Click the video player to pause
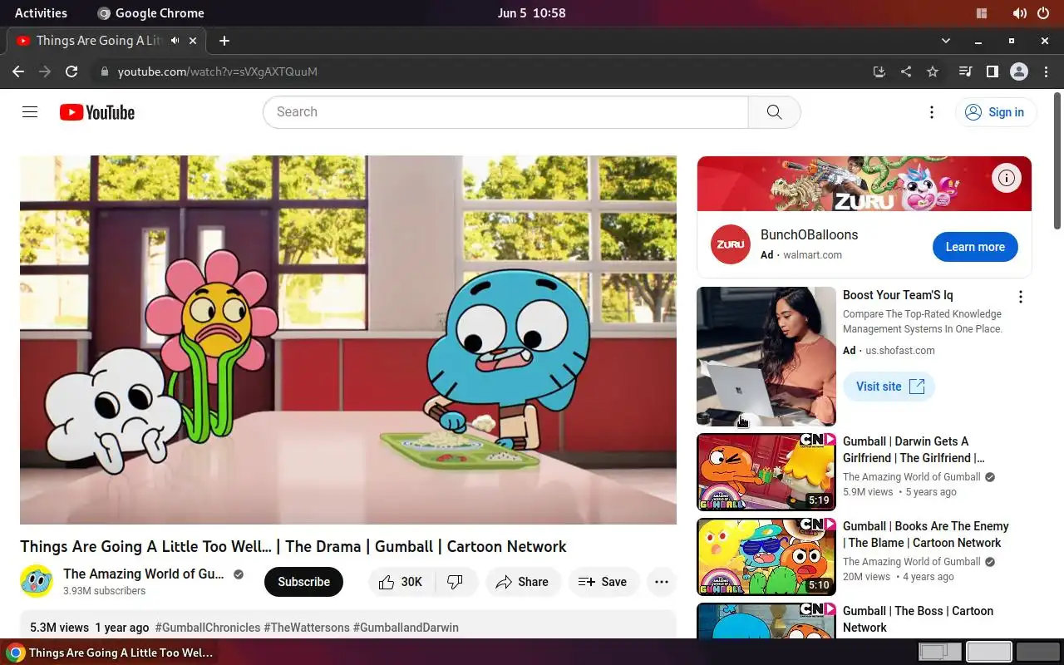The width and height of the screenshot is (1064, 665). click(348, 340)
